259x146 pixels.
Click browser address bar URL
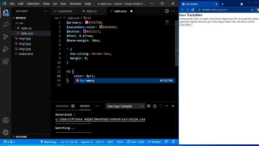click(x=214, y=10)
